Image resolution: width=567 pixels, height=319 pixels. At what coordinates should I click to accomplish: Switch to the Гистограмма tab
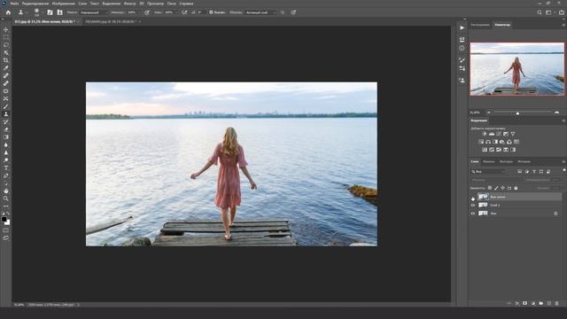(480, 25)
